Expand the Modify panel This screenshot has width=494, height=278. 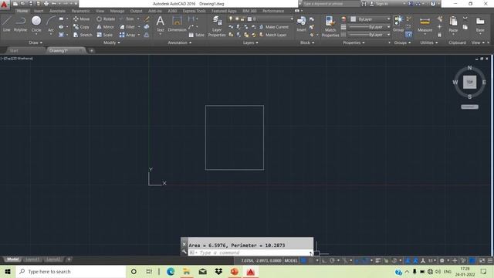point(111,42)
